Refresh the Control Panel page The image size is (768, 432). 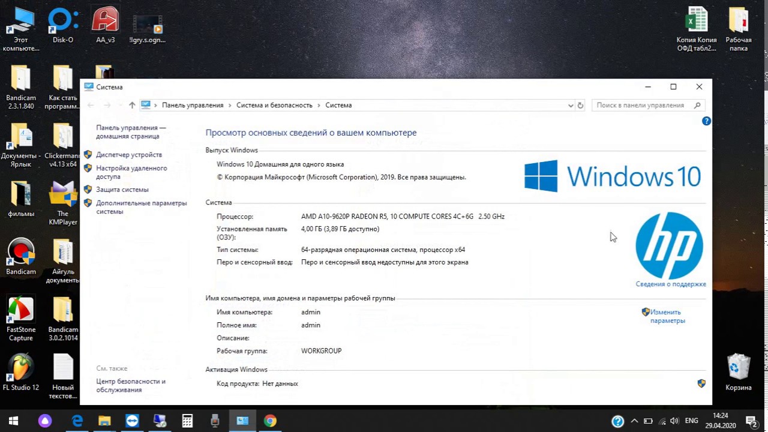(x=580, y=105)
